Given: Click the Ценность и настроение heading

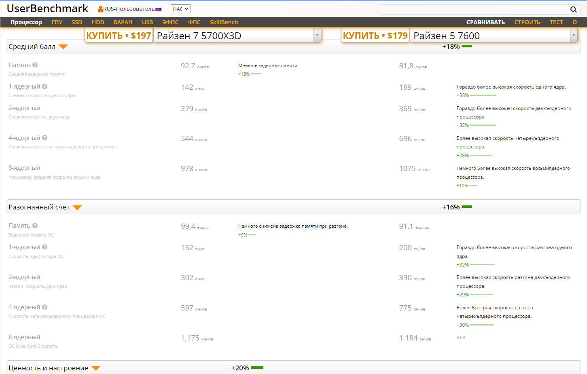Looking at the screenshot, I should 49,368.
